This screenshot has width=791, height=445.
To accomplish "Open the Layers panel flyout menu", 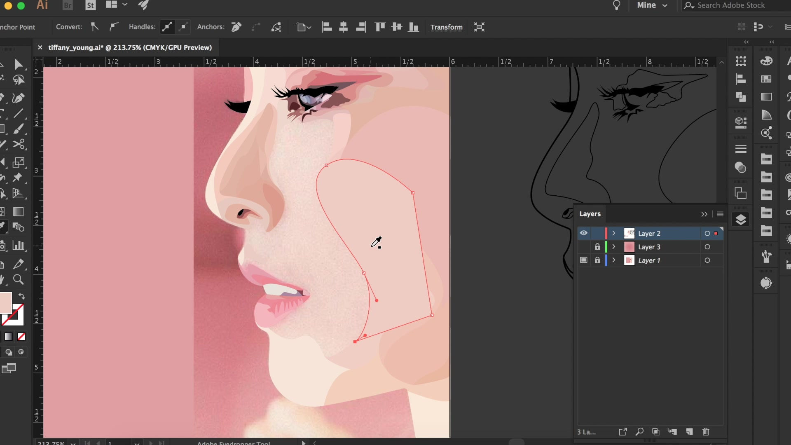I will tap(720, 214).
